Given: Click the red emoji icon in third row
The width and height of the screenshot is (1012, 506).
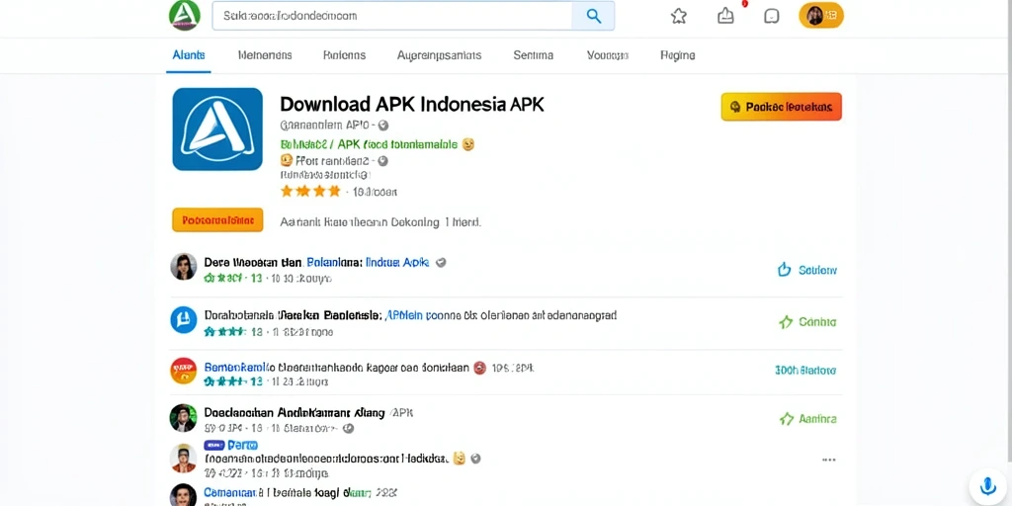Looking at the screenshot, I should tap(479, 368).
